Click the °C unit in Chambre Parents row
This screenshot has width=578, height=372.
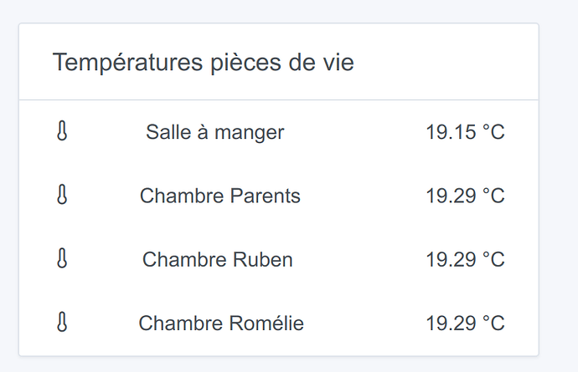(x=493, y=196)
